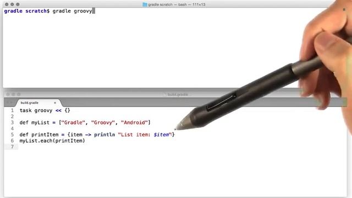Maximize the terminal window
Viewport: 352px width, 198px height.
click(18, 4)
